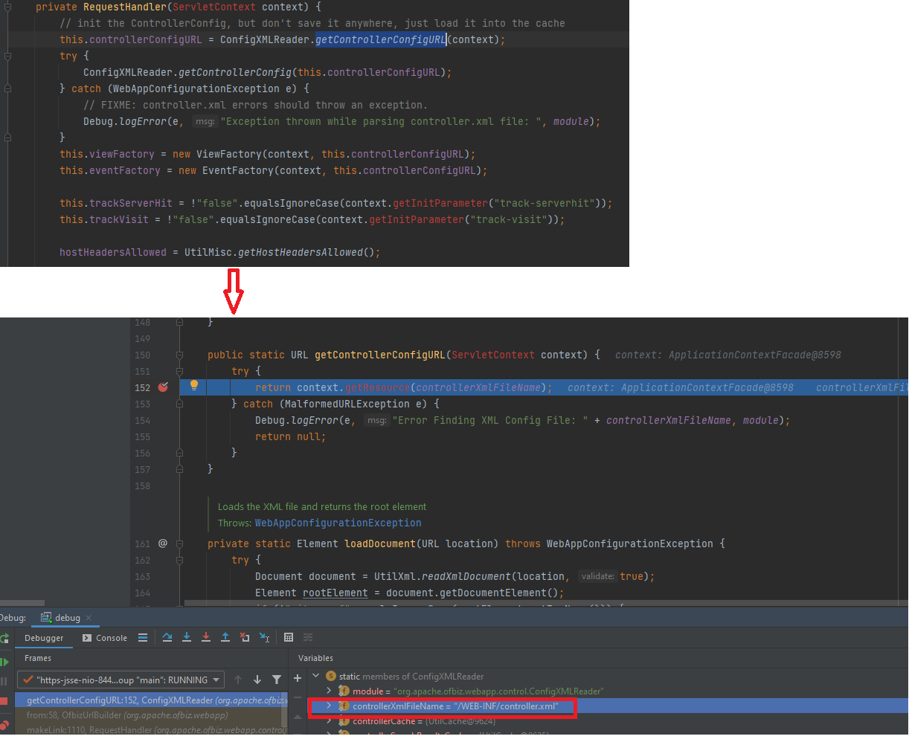Viewport: 909px width, 742px height.
Task: Fold the RequestHandler try block in top snippet
Action: click(x=7, y=56)
